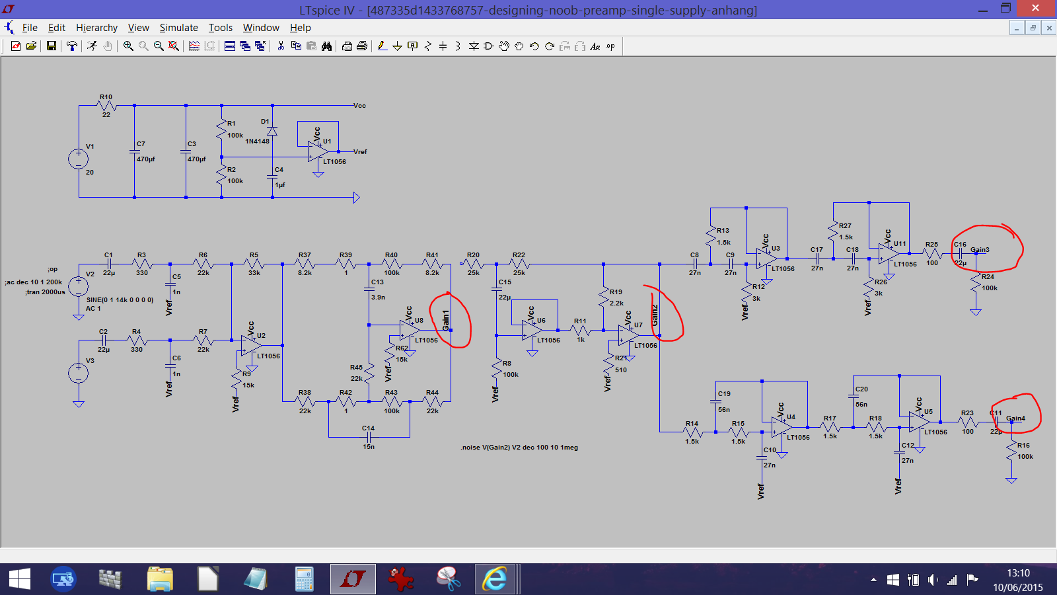Viewport: 1057px width, 595px height.
Task: Click the Autorange plot icon
Action: [194, 46]
